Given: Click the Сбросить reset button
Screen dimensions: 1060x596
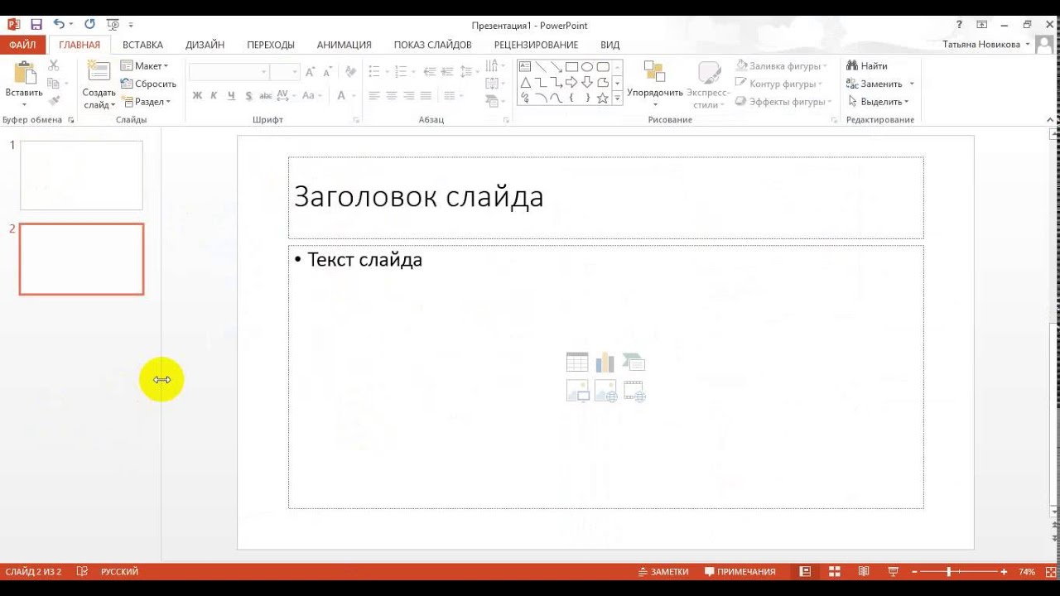Looking at the screenshot, I should tap(148, 84).
